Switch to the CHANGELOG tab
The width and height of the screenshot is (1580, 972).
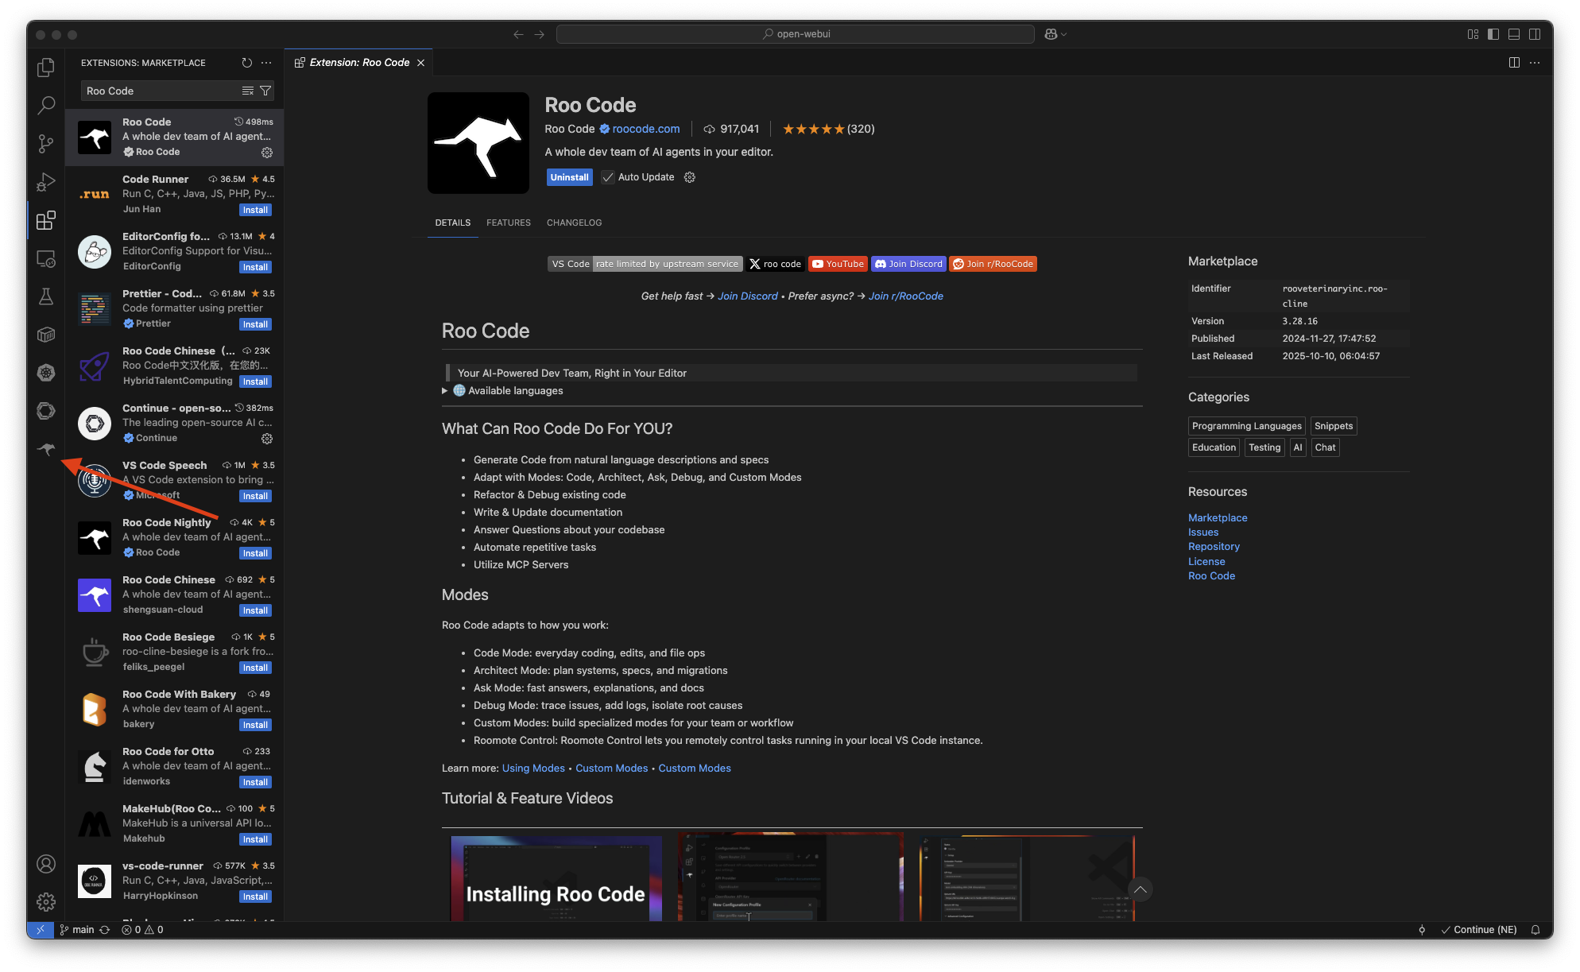pyautogui.click(x=574, y=223)
